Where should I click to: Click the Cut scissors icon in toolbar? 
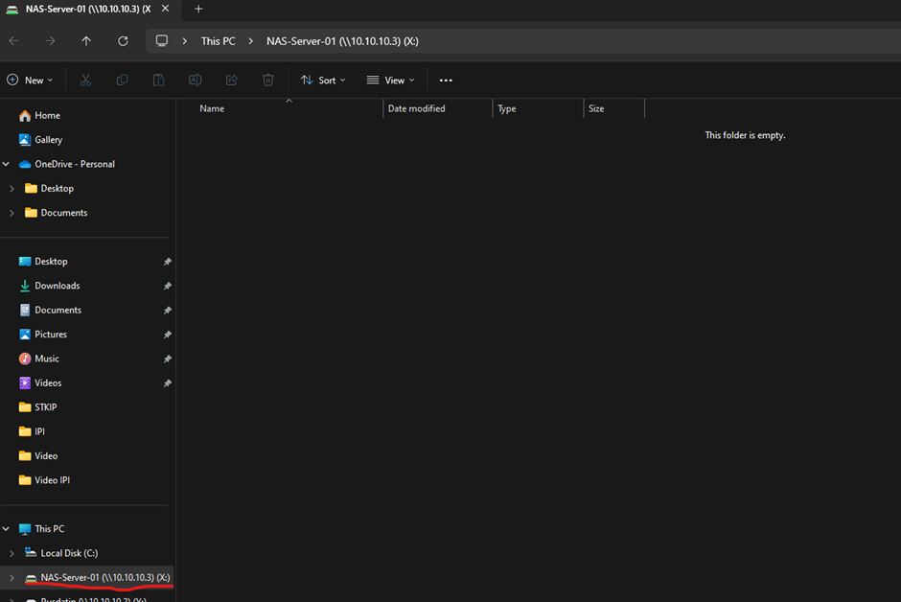(85, 81)
